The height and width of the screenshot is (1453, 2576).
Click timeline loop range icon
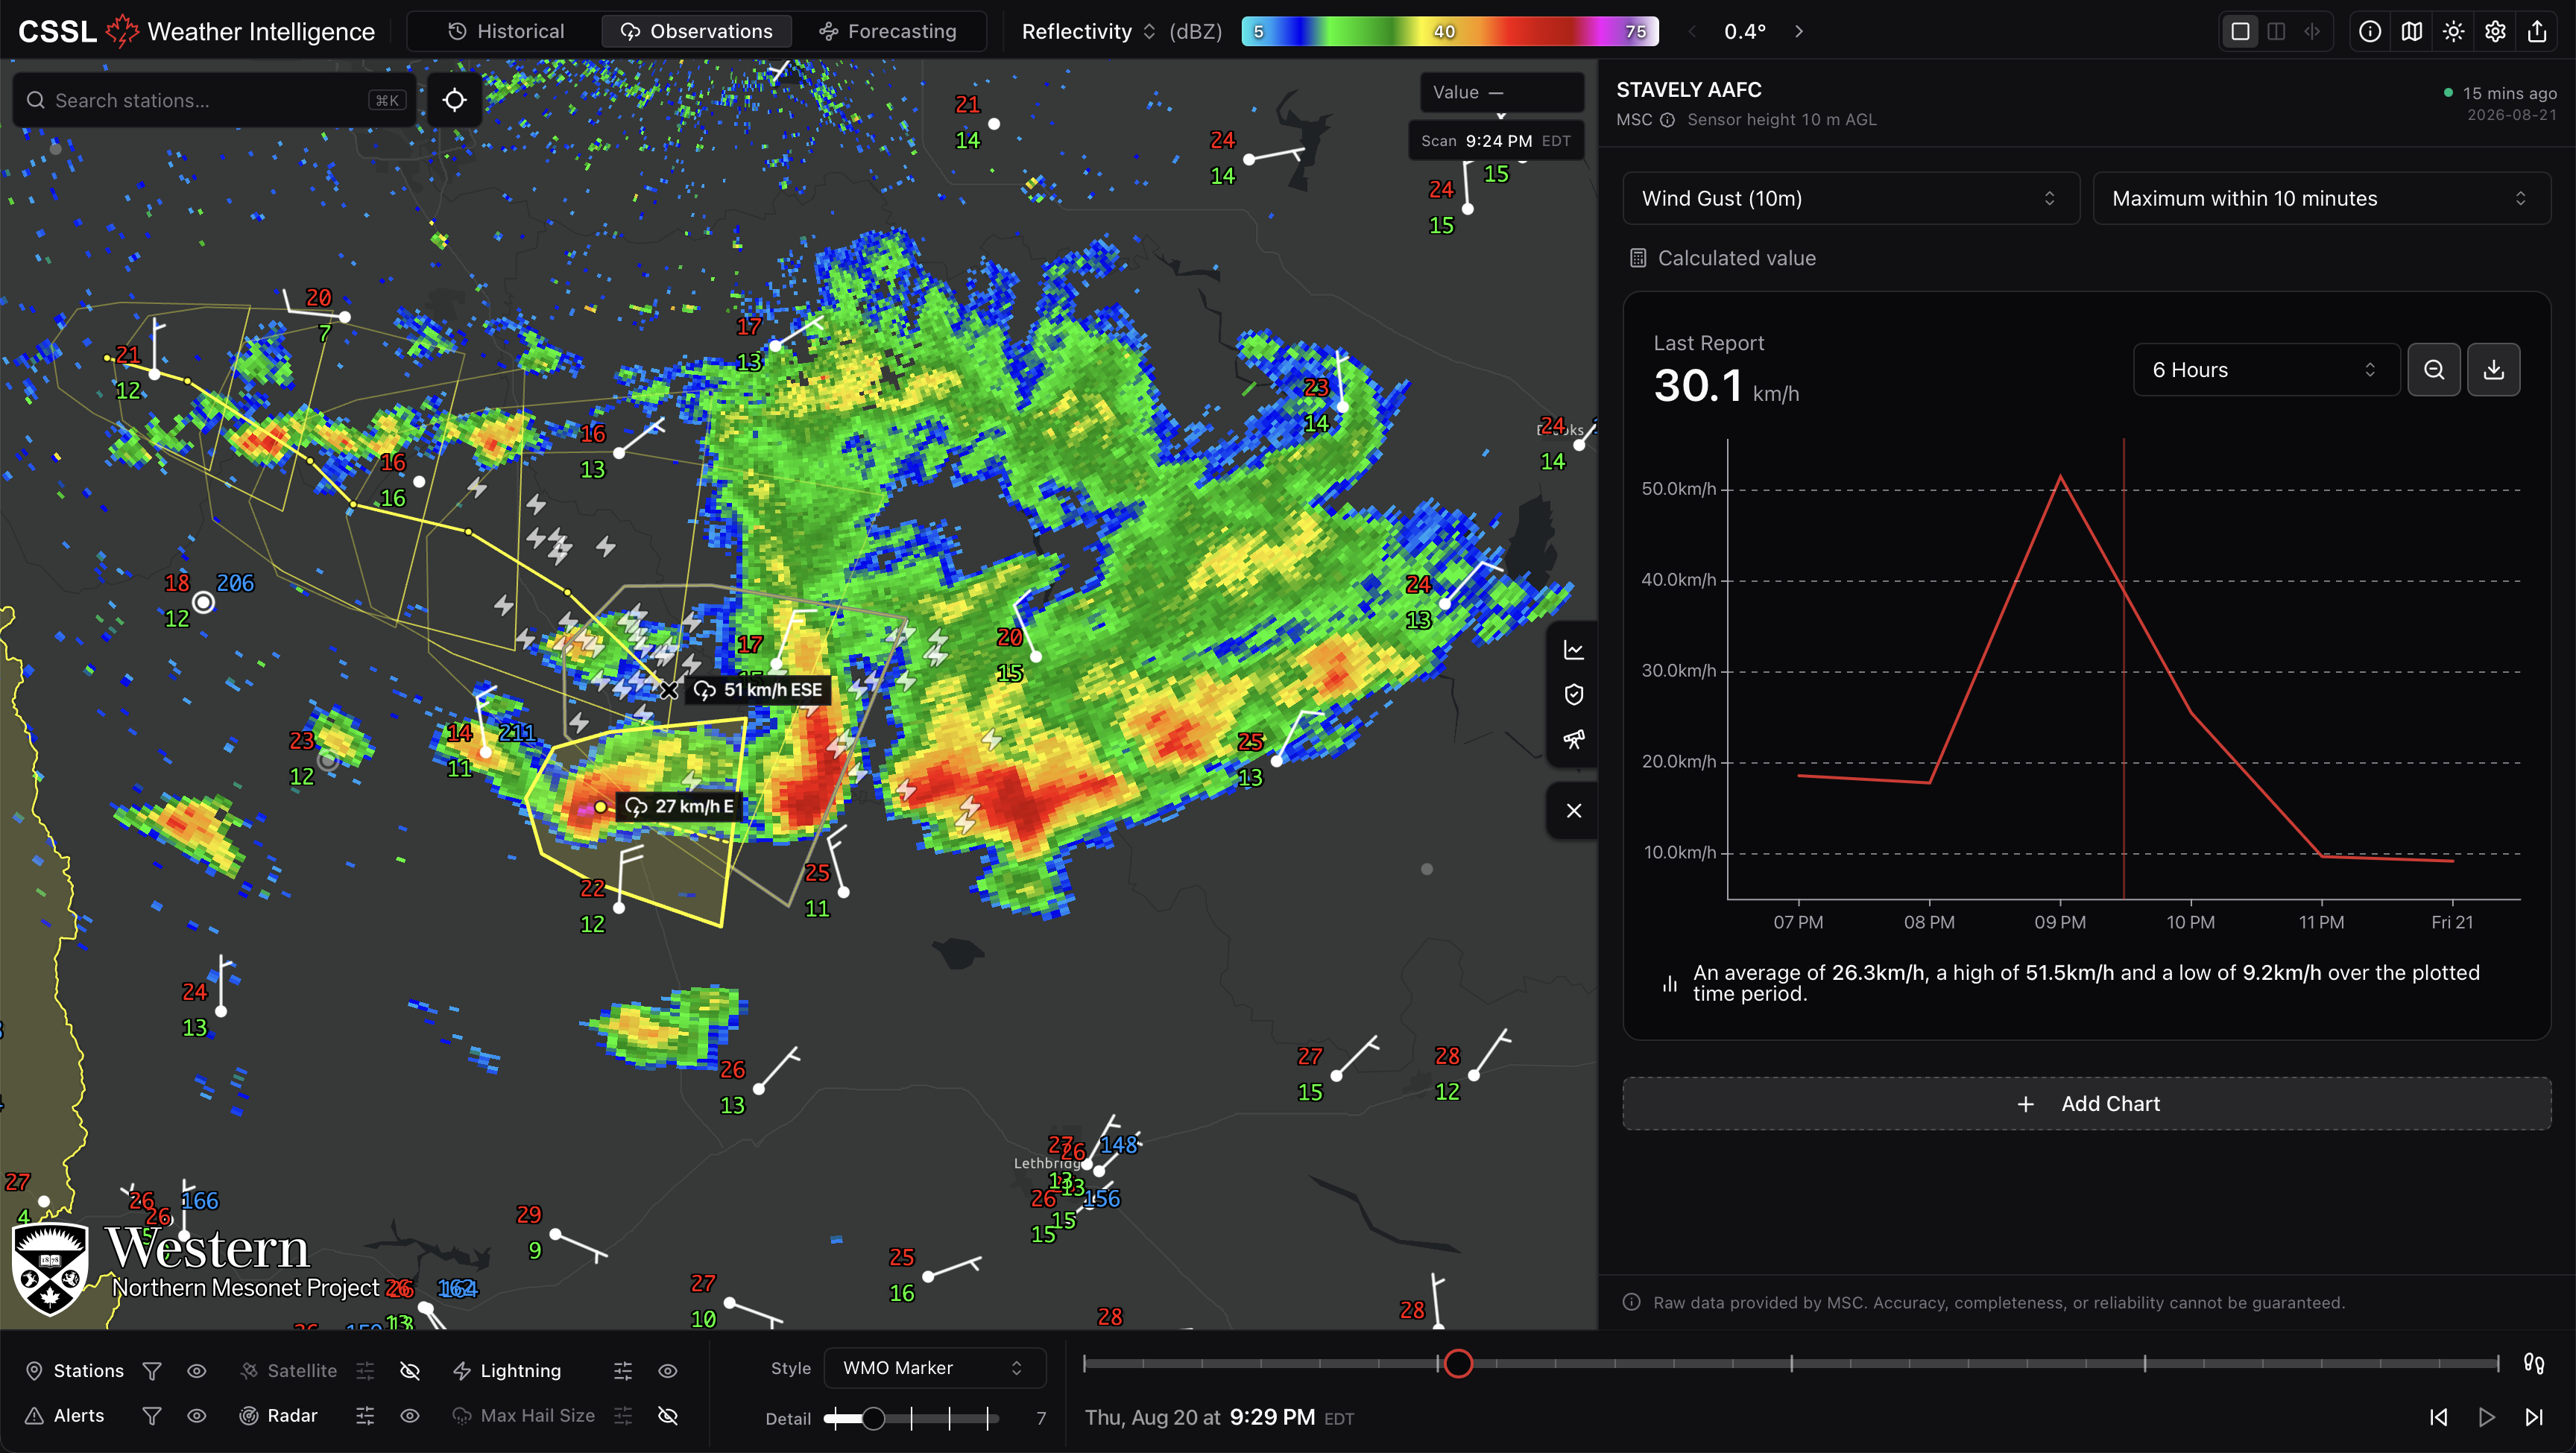[2533, 1363]
